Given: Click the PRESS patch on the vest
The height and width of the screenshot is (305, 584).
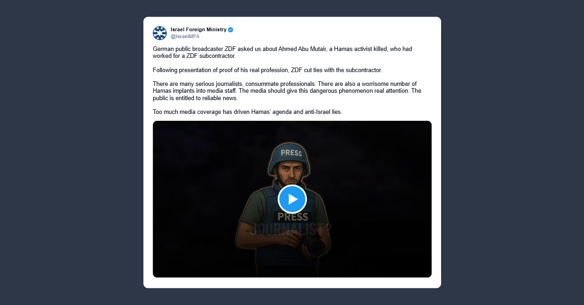Looking at the screenshot, I should click(x=293, y=217).
